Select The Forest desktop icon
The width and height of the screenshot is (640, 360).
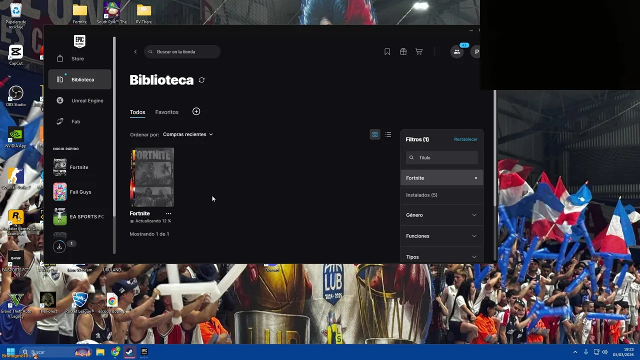48,302
